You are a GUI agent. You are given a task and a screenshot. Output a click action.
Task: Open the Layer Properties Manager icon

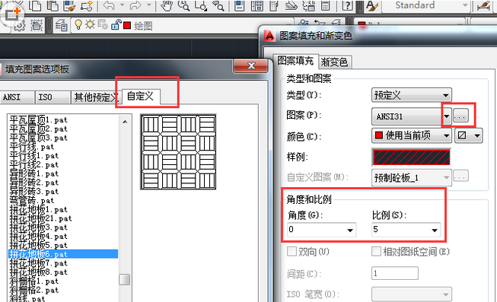pyautogui.click(x=61, y=25)
